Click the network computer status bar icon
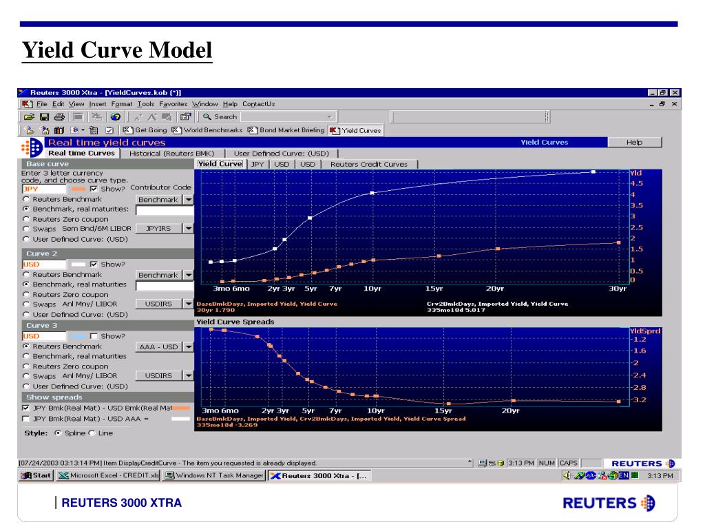Viewport: 705px width, 529px height. click(x=482, y=463)
